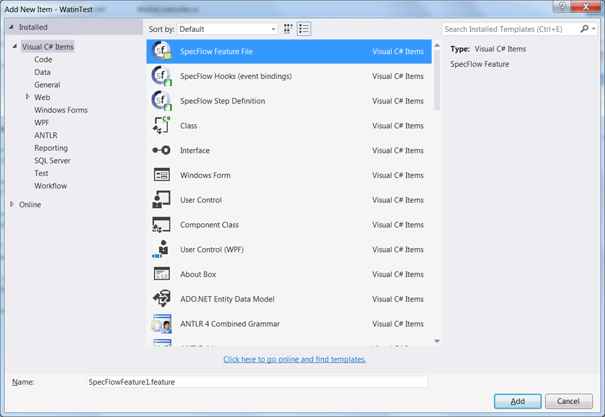Select the WPF category
Viewport: 605px width, 417px height.
(42, 123)
